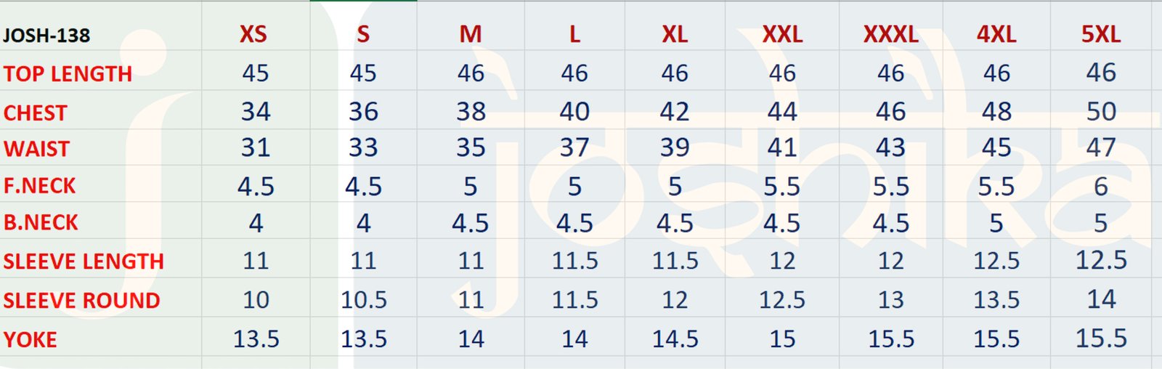
Task: Click the CHEST row label
Action: coord(36,113)
